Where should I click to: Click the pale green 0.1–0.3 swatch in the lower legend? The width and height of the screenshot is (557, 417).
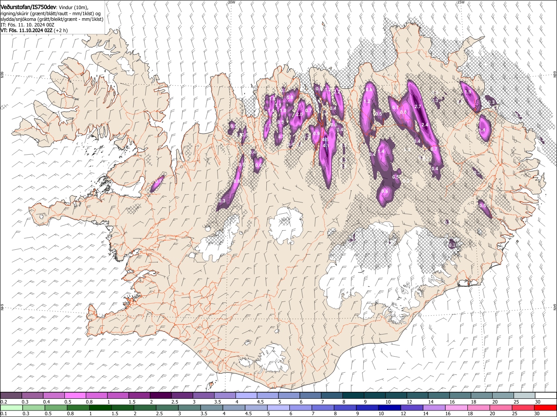[x=11, y=407]
